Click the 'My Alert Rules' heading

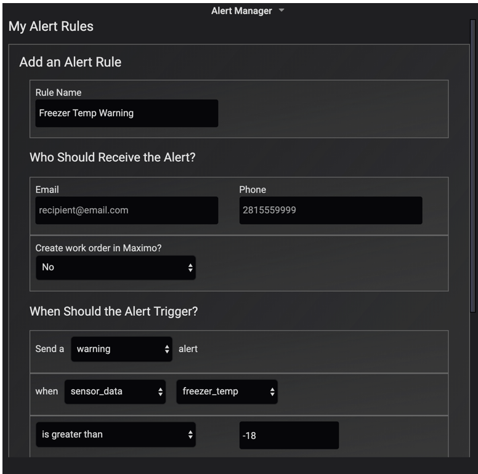[51, 26]
